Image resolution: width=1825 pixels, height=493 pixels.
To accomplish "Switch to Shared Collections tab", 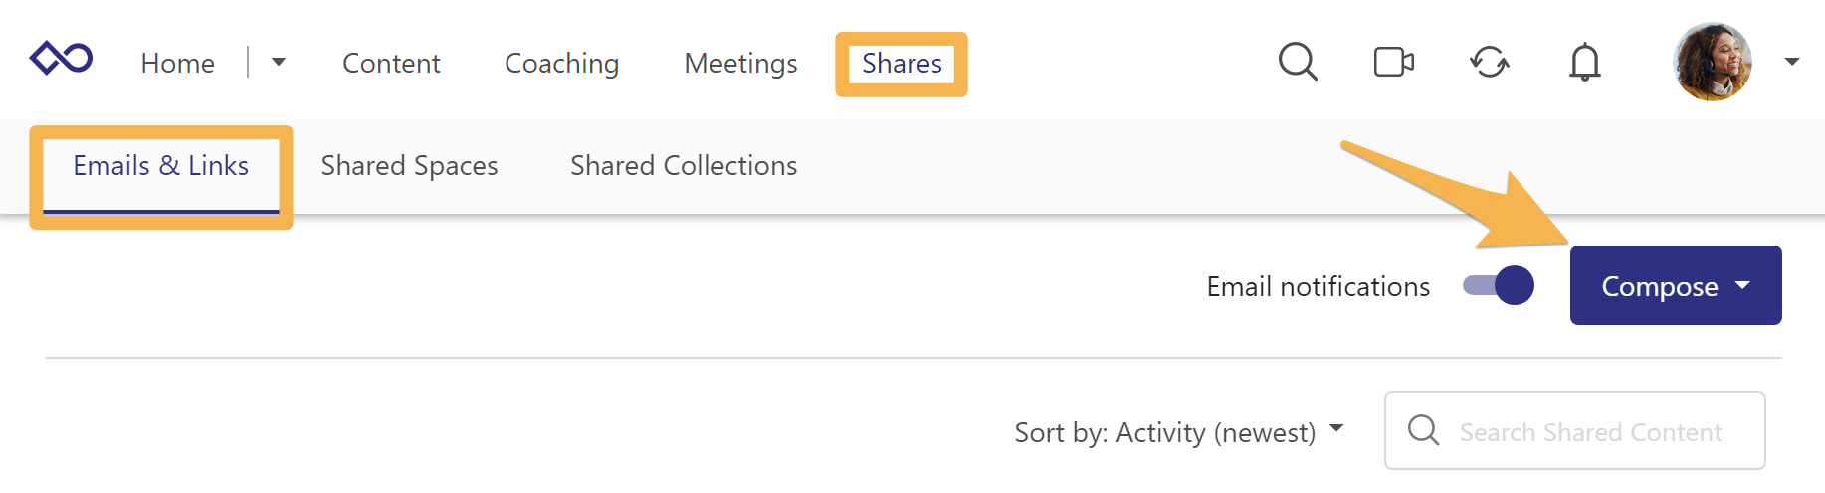I will [x=684, y=166].
